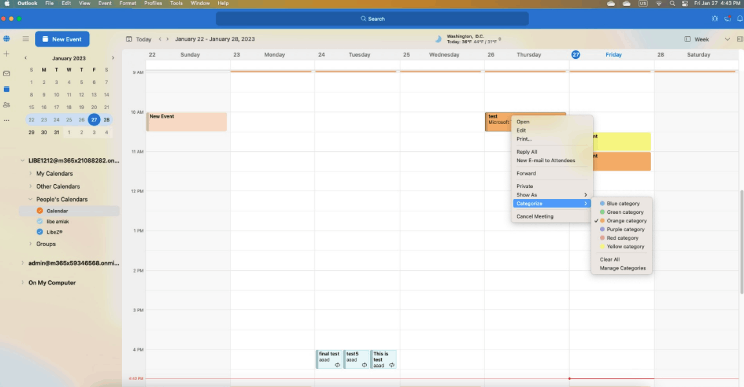Open the People view sidebar icon
This screenshot has width=744, height=387.
(x=6, y=105)
